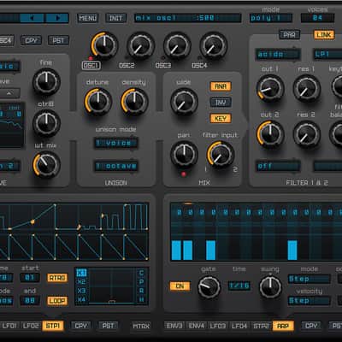This screenshot has height=342, width=342.
Task: Select X2 in the XY pad
Action: [81, 282]
